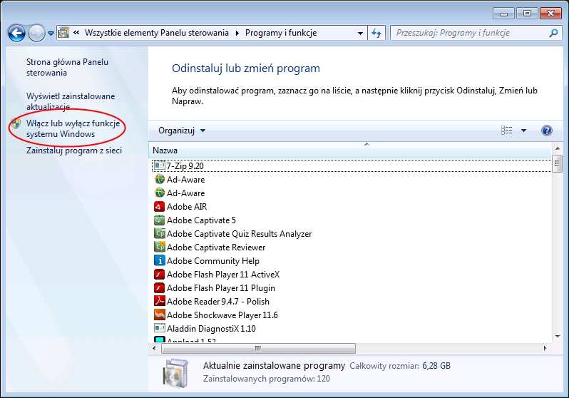Click installed programs icon in details pane
The height and width of the screenshot is (398, 569).
[175, 372]
